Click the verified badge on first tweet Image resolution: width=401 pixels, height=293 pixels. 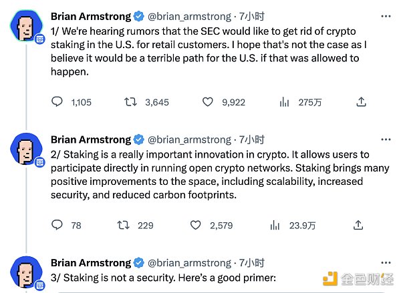pyautogui.click(x=139, y=15)
